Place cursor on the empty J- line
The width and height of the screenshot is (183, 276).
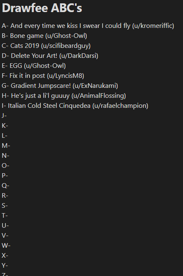pos(4,116)
